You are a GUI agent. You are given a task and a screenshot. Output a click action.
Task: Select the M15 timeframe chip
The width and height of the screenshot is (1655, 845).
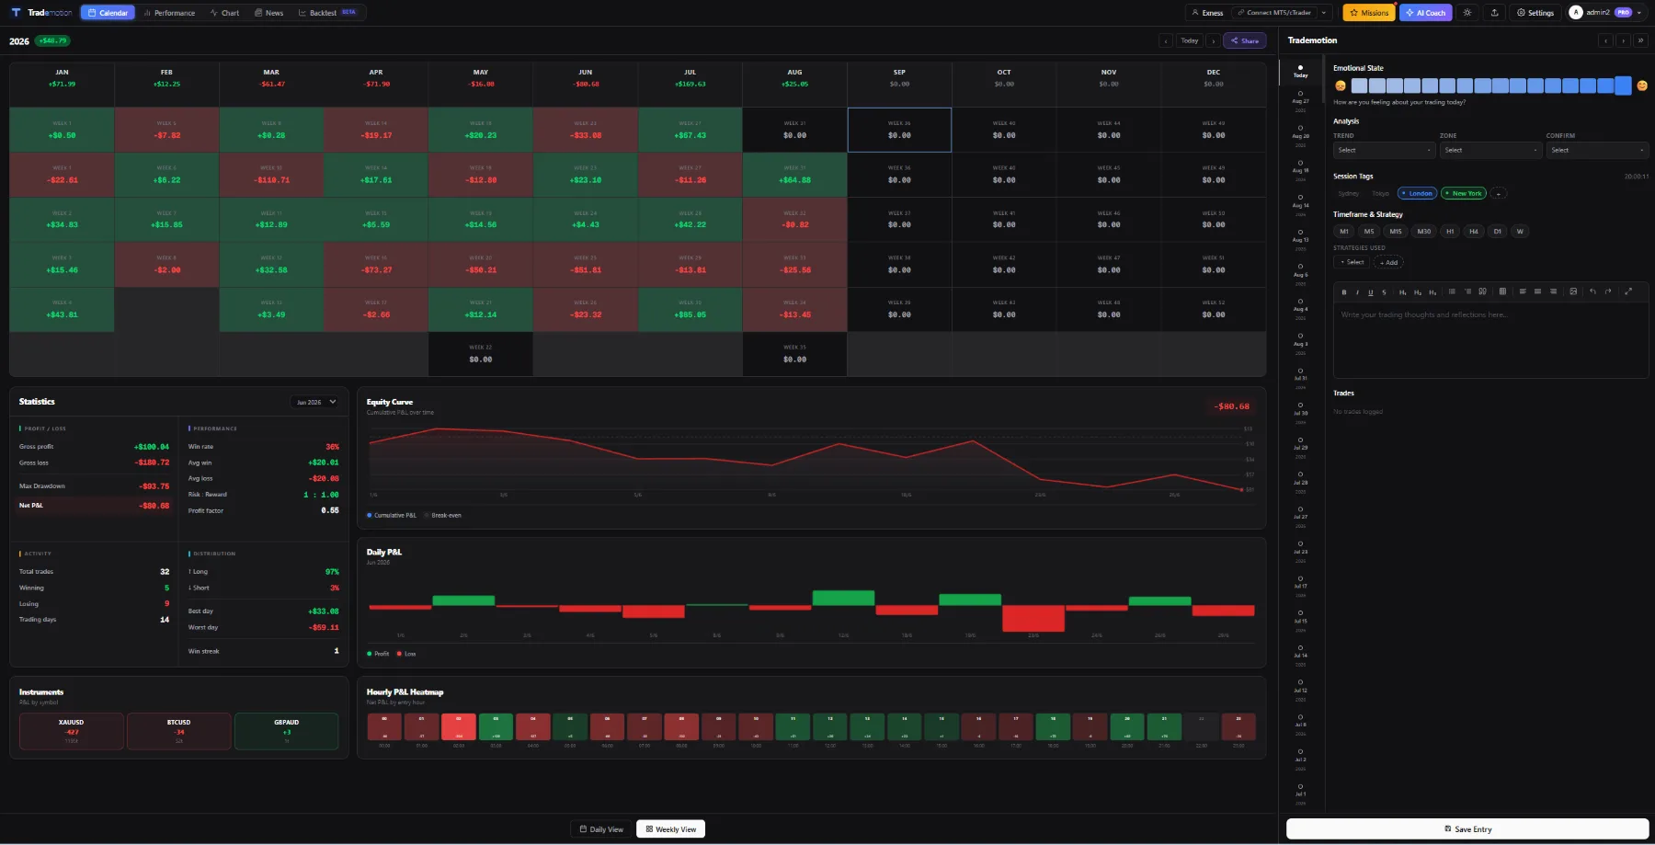(x=1396, y=232)
